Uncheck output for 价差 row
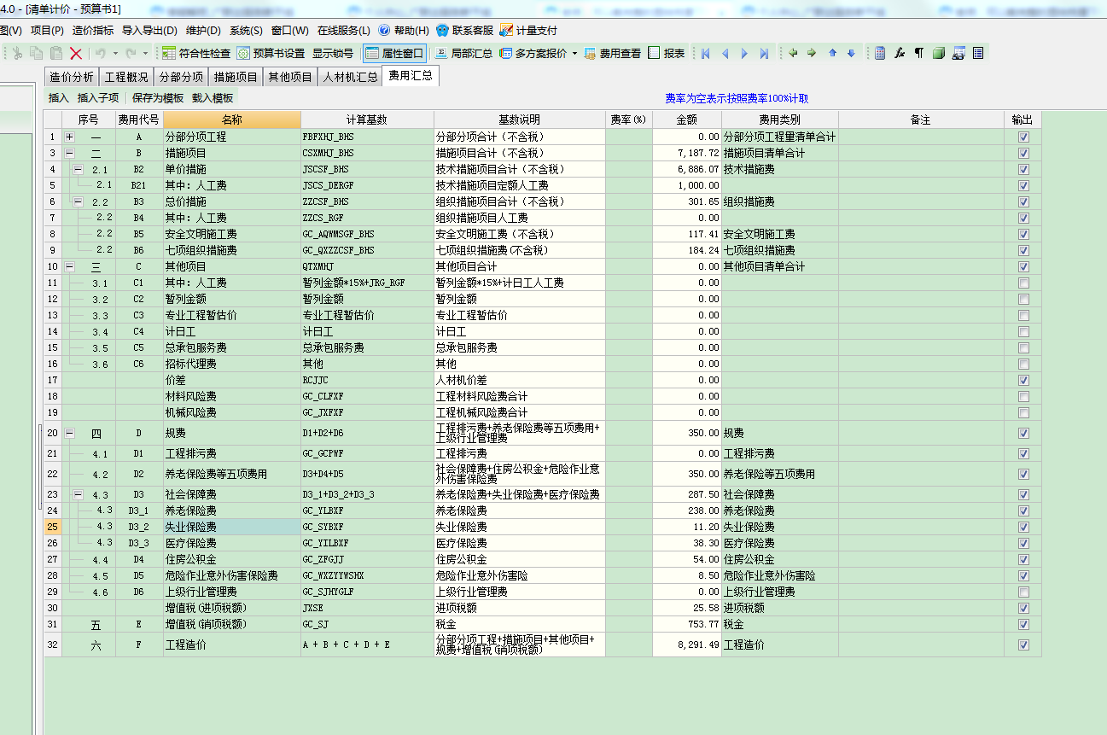 pos(1023,380)
